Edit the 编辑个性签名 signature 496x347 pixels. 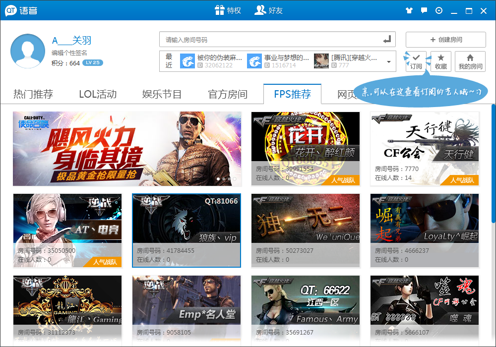click(x=69, y=53)
